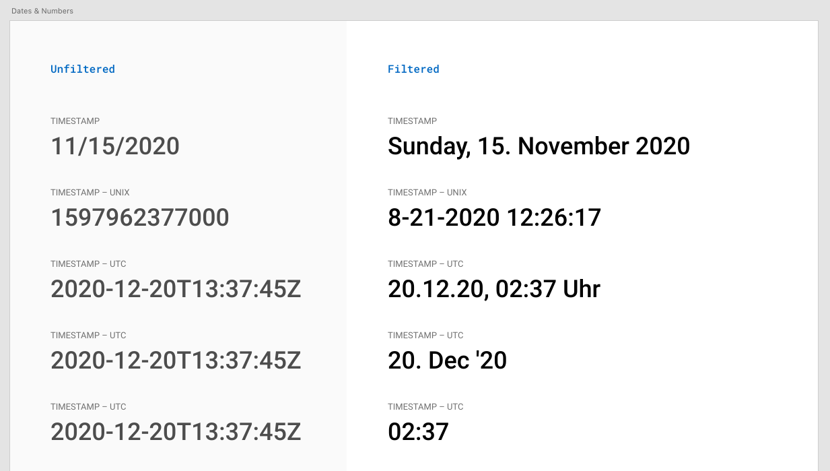Viewport: 830px width, 471px height.
Task: Click the Sunday, 15. November 2020 text
Action: (539, 146)
